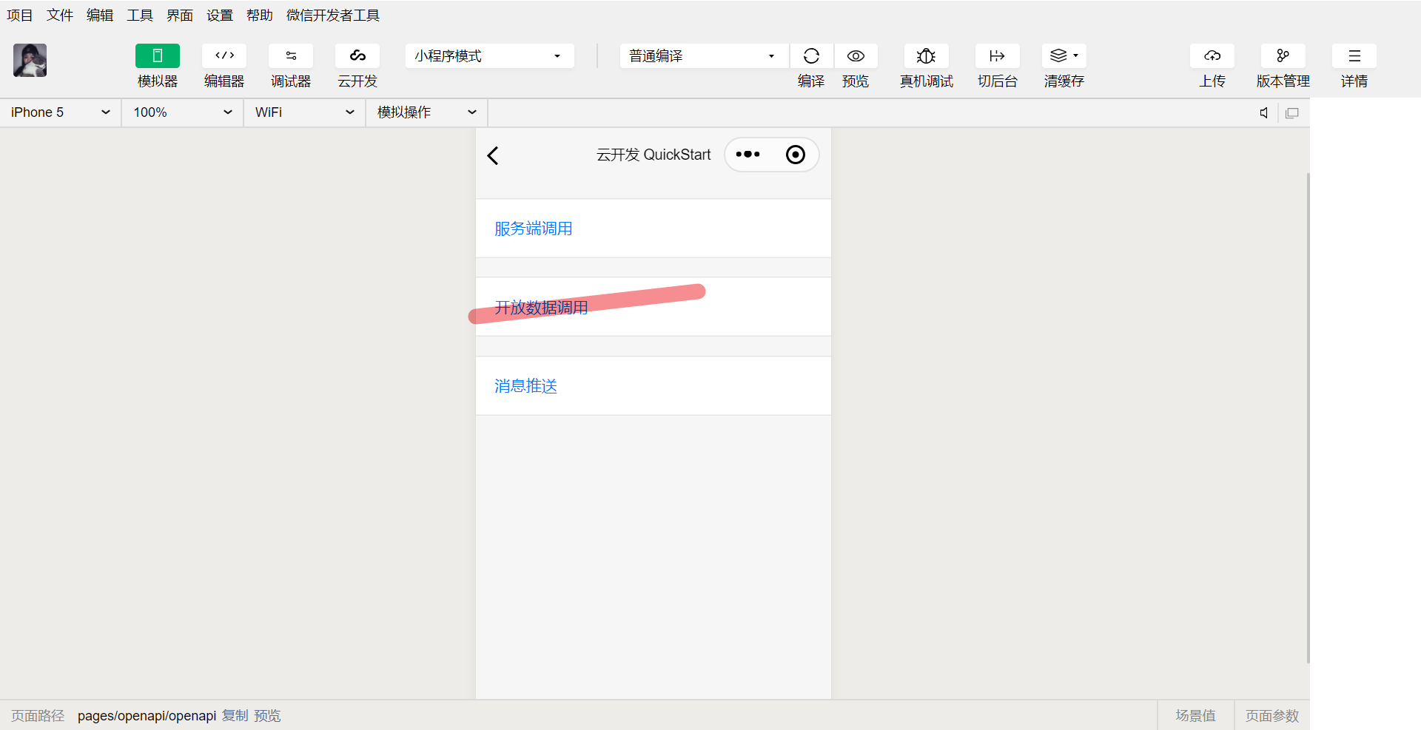Open the mini program three-dots menu
This screenshot has width=1421, height=730.
748,155
